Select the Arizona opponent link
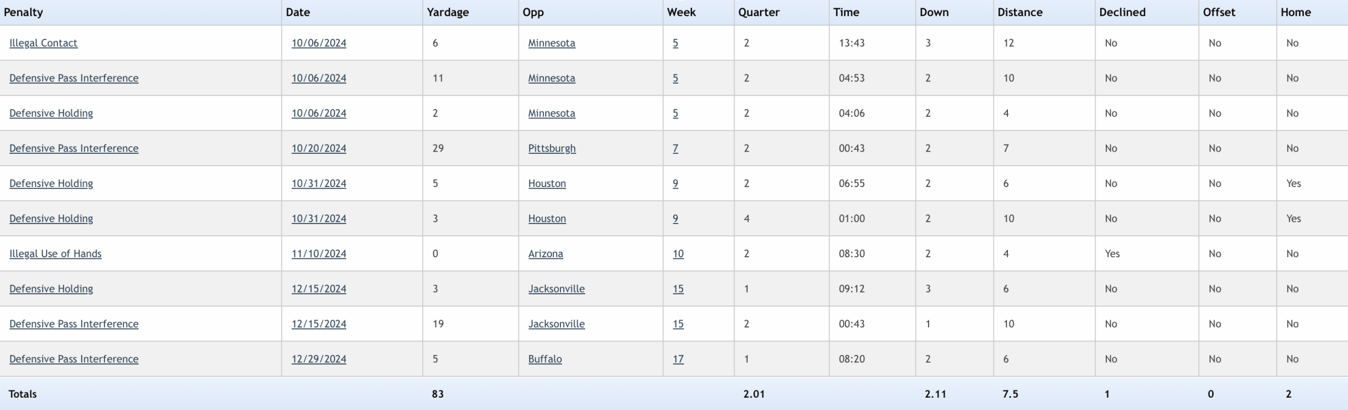1348x410 pixels. click(x=545, y=254)
